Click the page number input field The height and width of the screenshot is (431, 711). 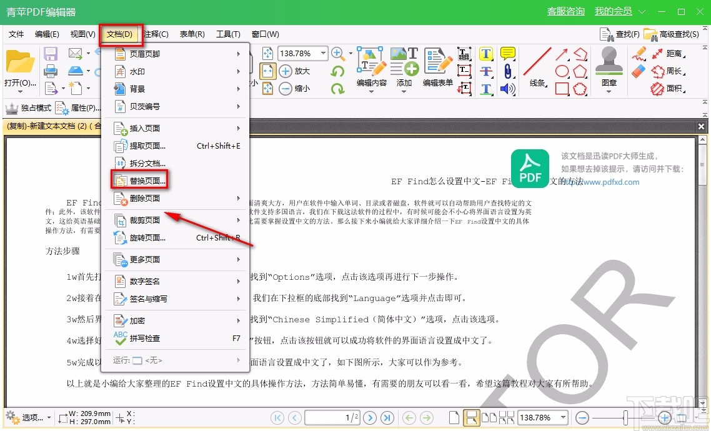click(x=332, y=417)
